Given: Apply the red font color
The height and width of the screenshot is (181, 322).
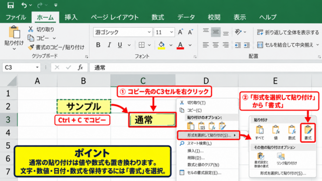Looking at the screenshot, I should click(x=180, y=45).
